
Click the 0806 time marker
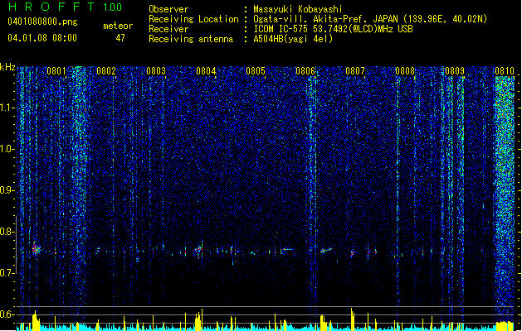(305, 71)
